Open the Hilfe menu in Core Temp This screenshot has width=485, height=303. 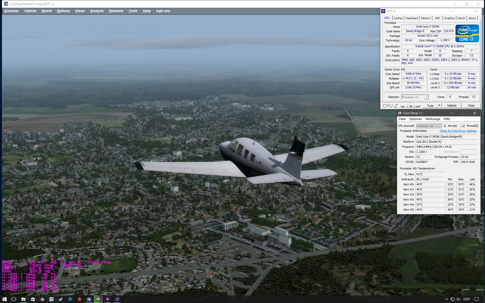447,119
